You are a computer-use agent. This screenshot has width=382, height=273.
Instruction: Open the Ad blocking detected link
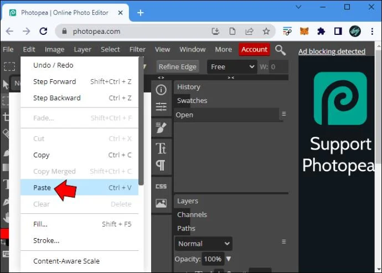pyautogui.click(x=332, y=51)
